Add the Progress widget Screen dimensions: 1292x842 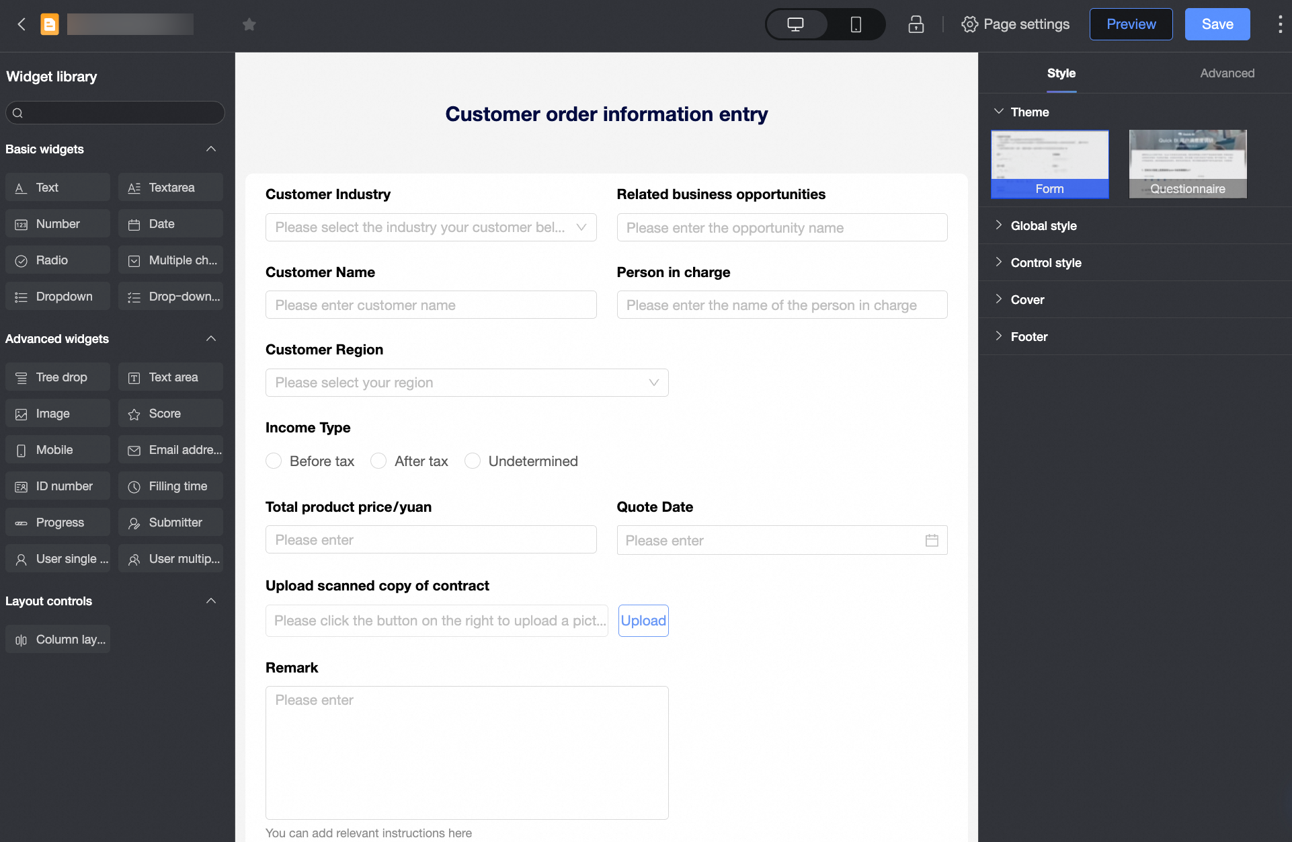click(58, 523)
